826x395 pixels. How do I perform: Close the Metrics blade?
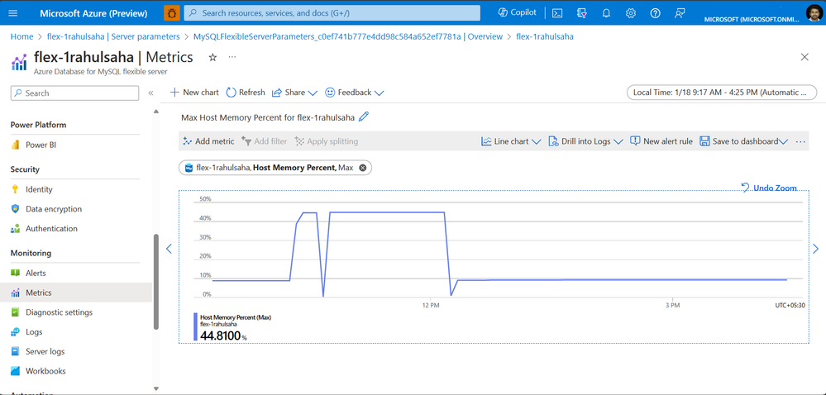[x=805, y=57]
